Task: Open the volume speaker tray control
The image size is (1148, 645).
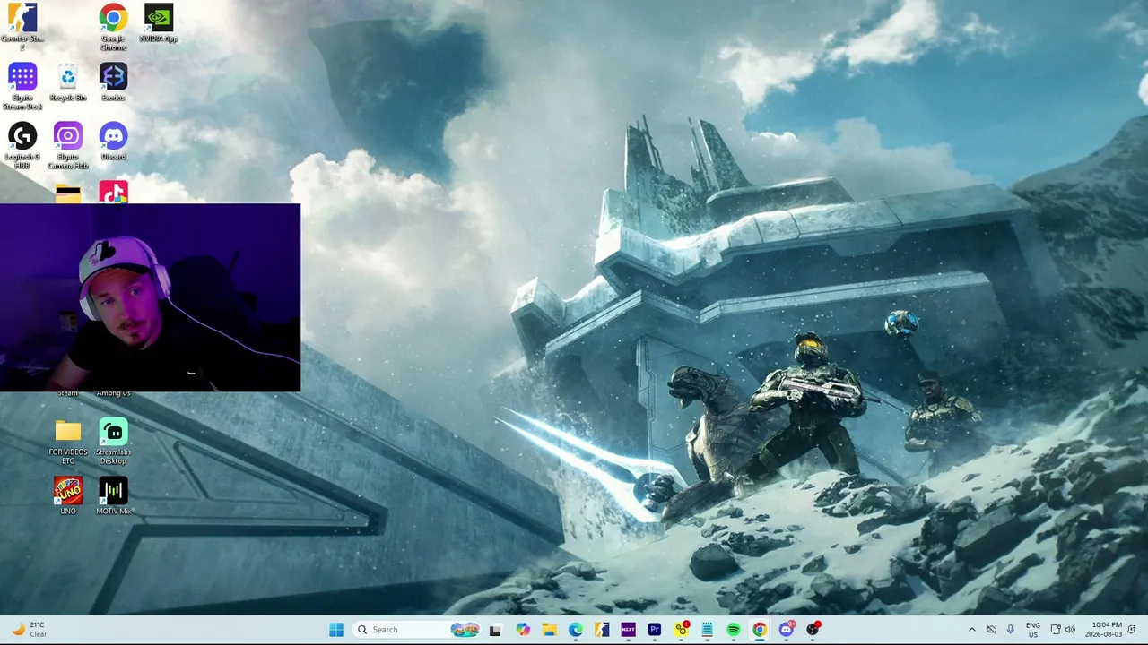Action: click(1069, 630)
